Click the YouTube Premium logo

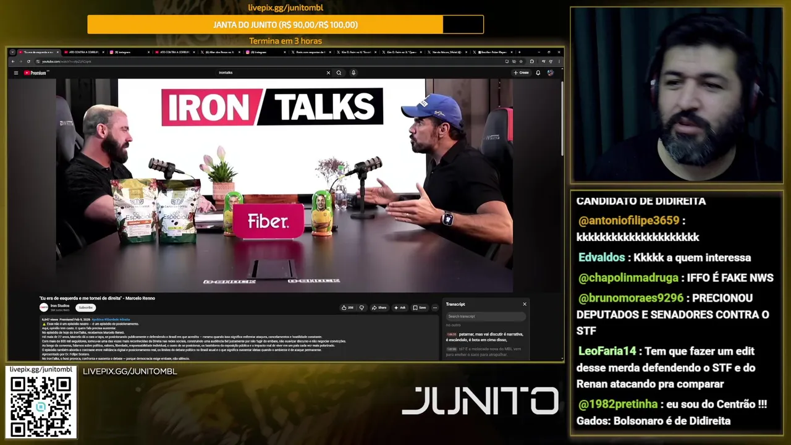[x=35, y=73]
